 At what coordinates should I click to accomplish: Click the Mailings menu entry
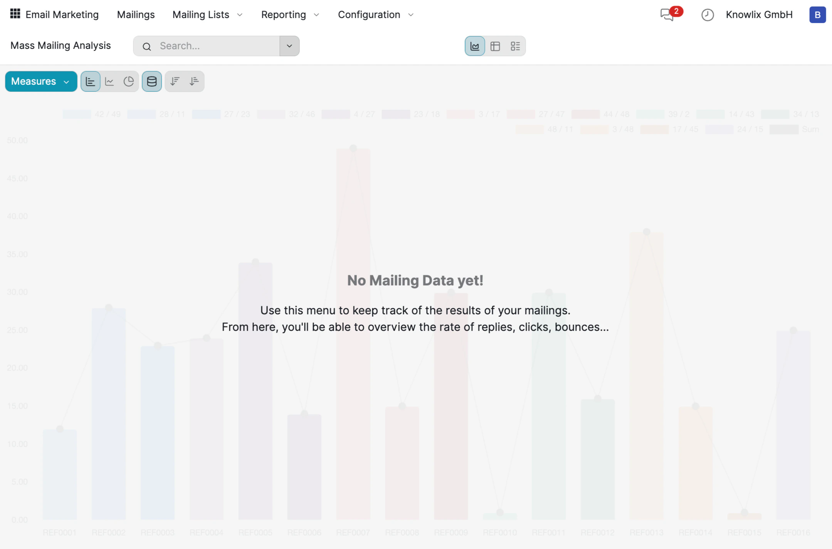pos(136,14)
